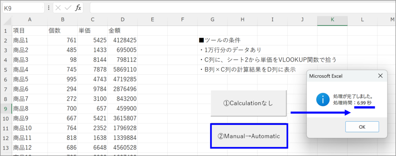This screenshot has width=396, height=156.
Task: Select row 1 header
Action: (x=6, y=31)
